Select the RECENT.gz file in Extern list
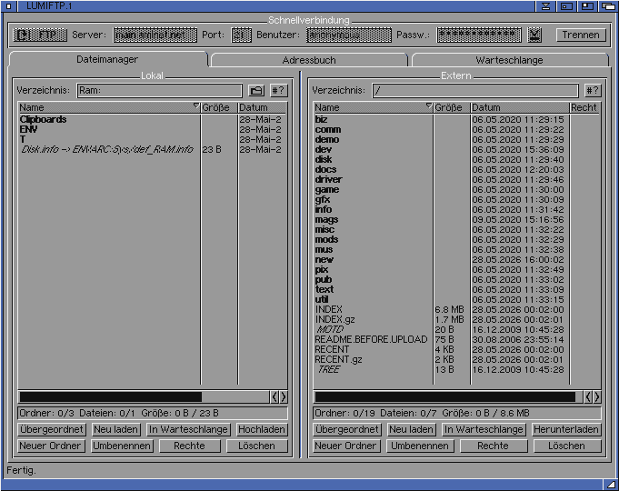Image resolution: width=619 pixels, height=491 pixels. click(x=456, y=359)
